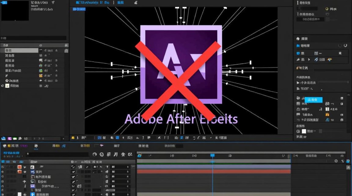
Task: Click the blue playhead marker on the timeline ruler
Action: 212,155
